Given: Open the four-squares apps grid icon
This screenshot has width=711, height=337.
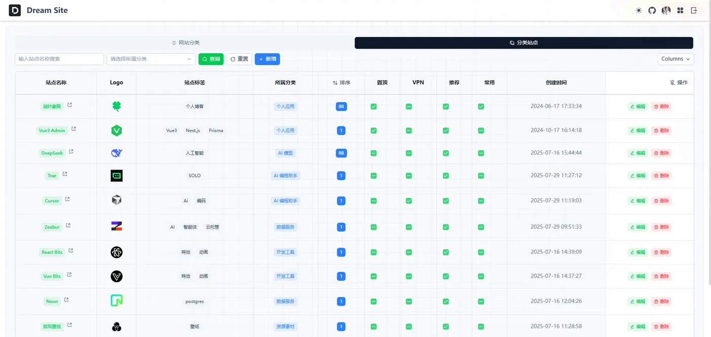Looking at the screenshot, I should point(680,10).
